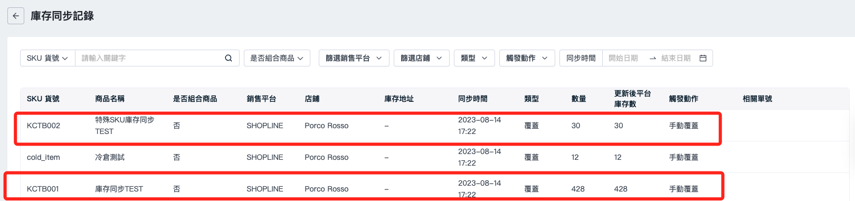Click the 觸發動作 column header

point(683,99)
